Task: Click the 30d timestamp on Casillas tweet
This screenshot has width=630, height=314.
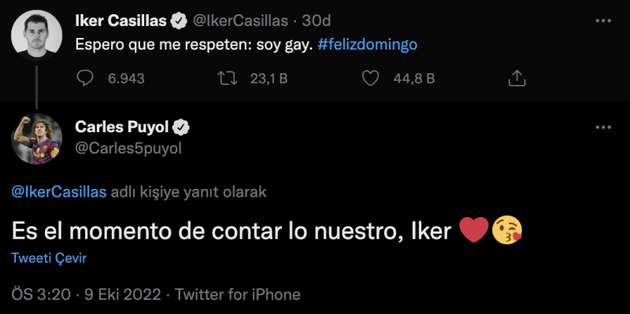Action: (317, 21)
